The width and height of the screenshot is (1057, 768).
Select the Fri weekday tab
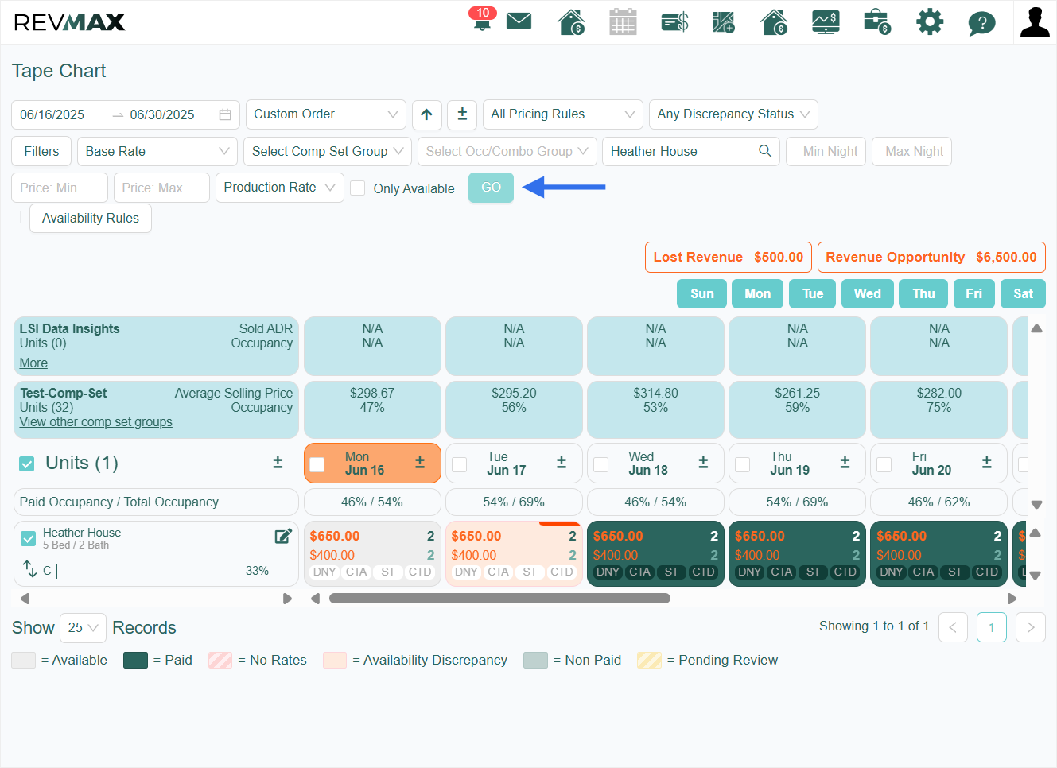coord(974,293)
